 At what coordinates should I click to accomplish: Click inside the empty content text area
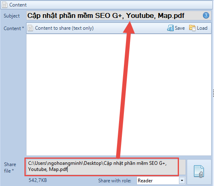(x=119, y=95)
